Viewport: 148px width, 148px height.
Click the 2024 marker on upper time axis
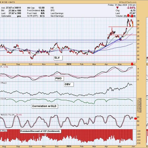pos(69,64)
